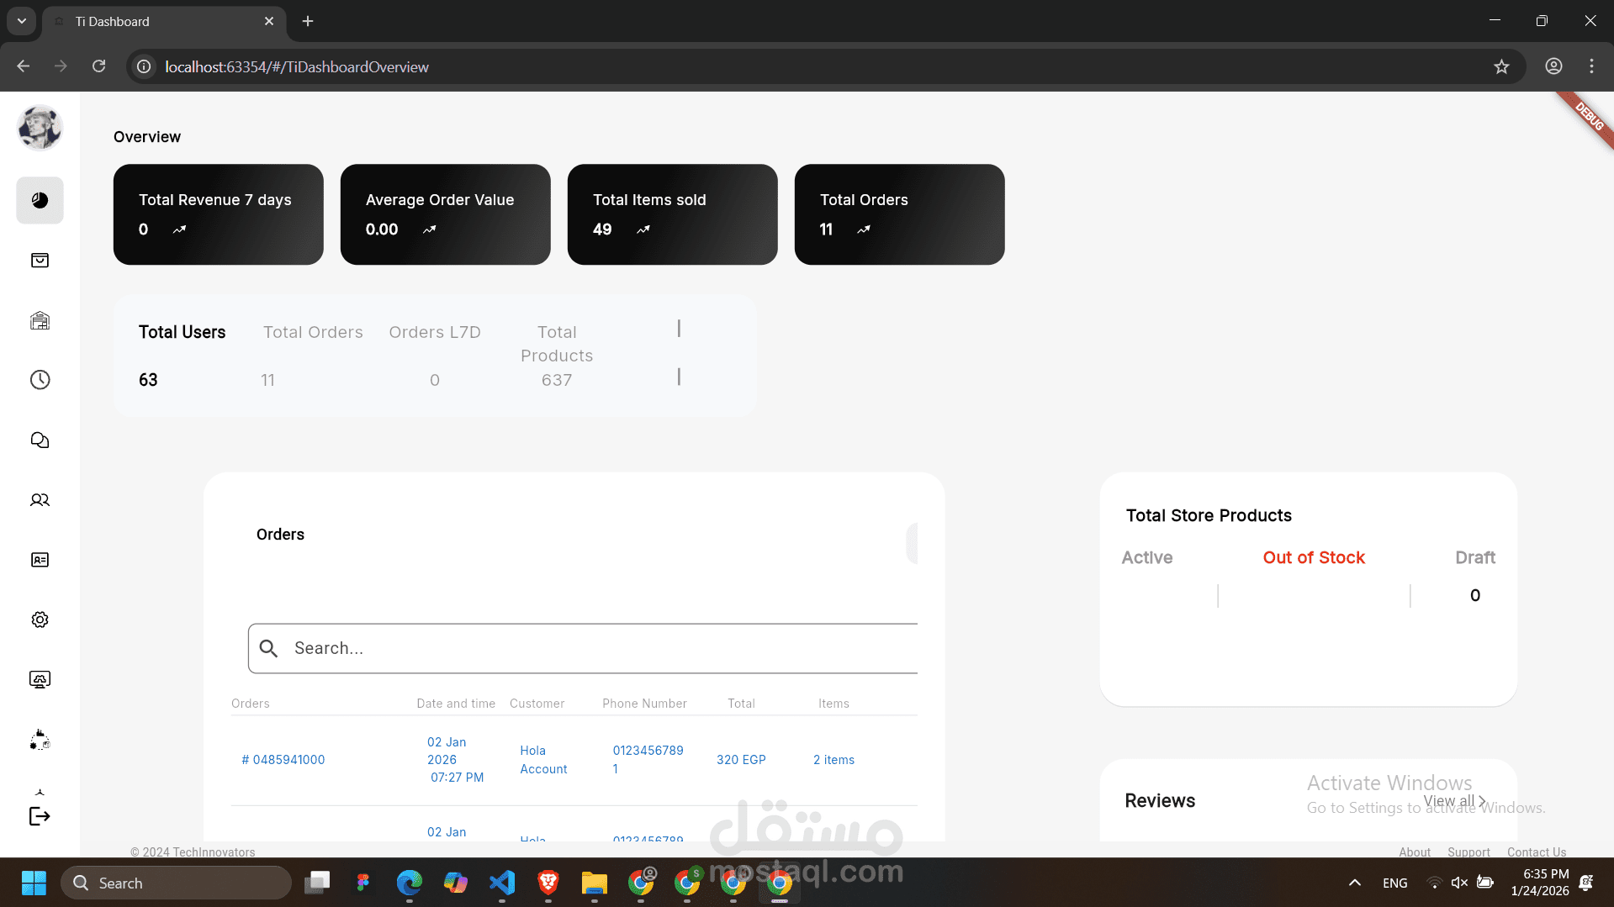Open the factory cycle icon in sidebar
1614x907 pixels.
pyautogui.click(x=40, y=740)
